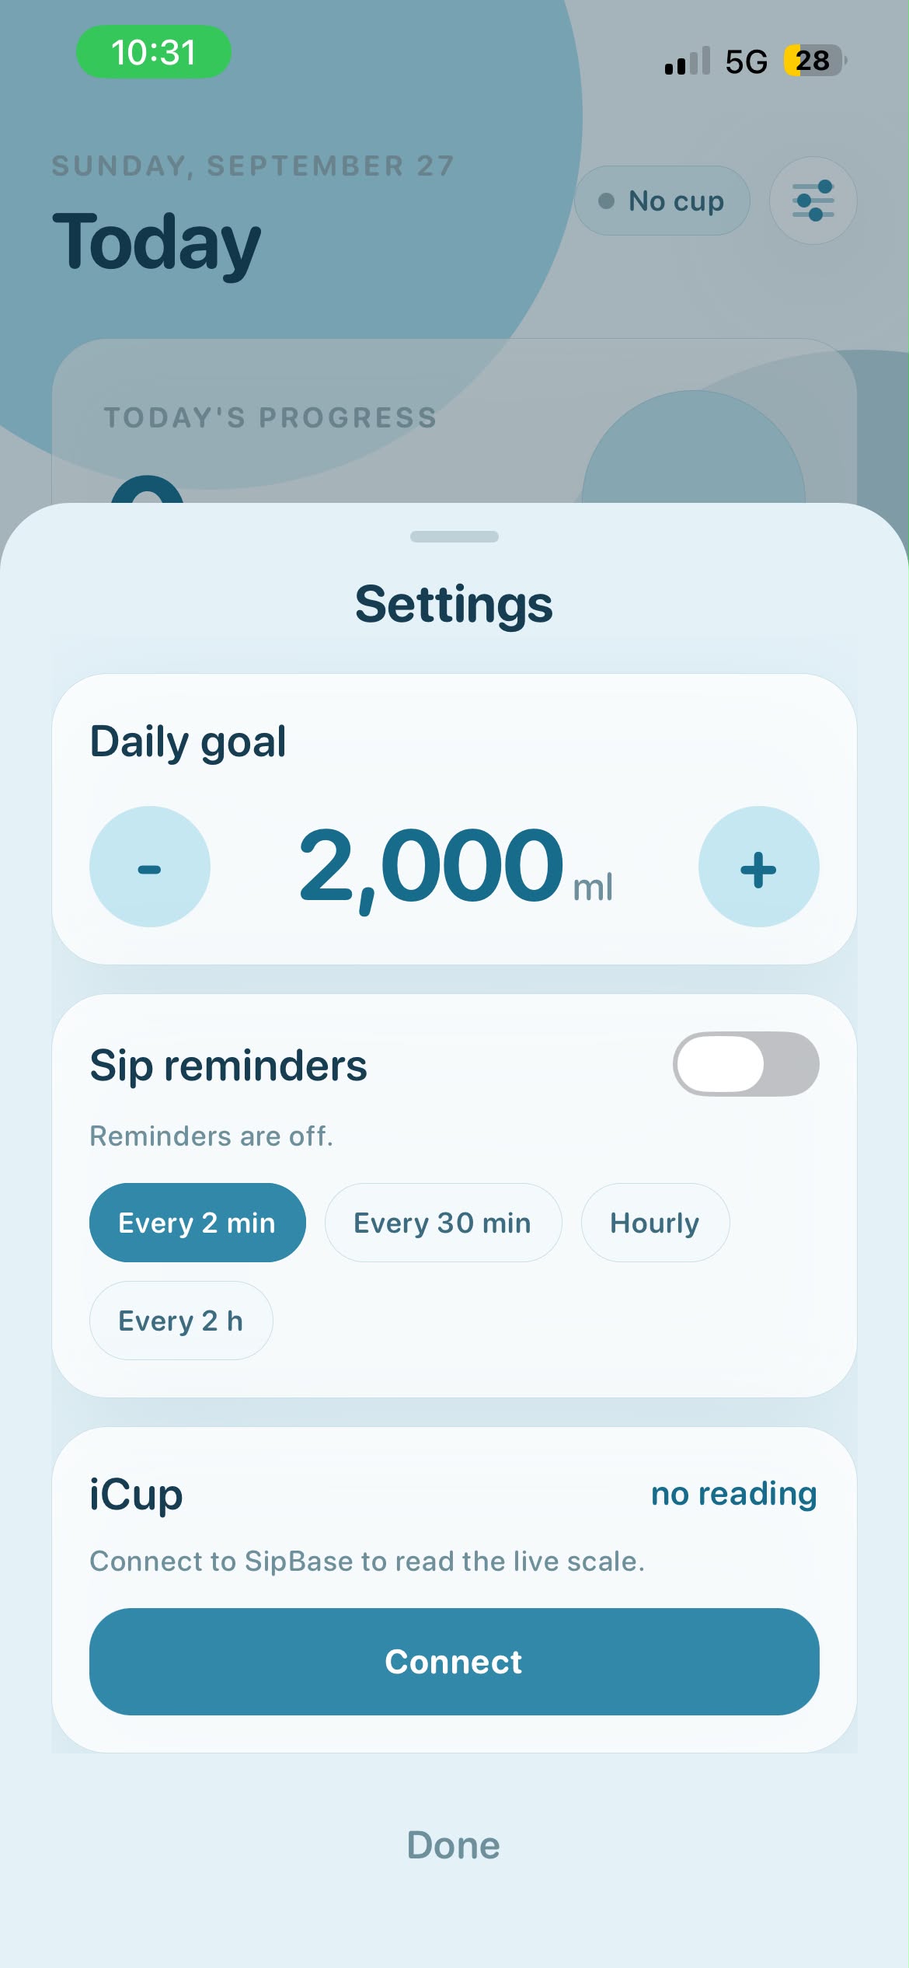Tap the Today's Progress card
This screenshot has width=909, height=1968.
(454, 421)
